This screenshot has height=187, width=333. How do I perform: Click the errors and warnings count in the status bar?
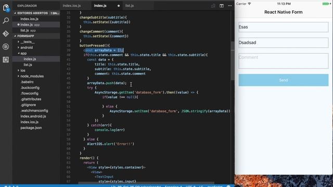click(11, 186)
